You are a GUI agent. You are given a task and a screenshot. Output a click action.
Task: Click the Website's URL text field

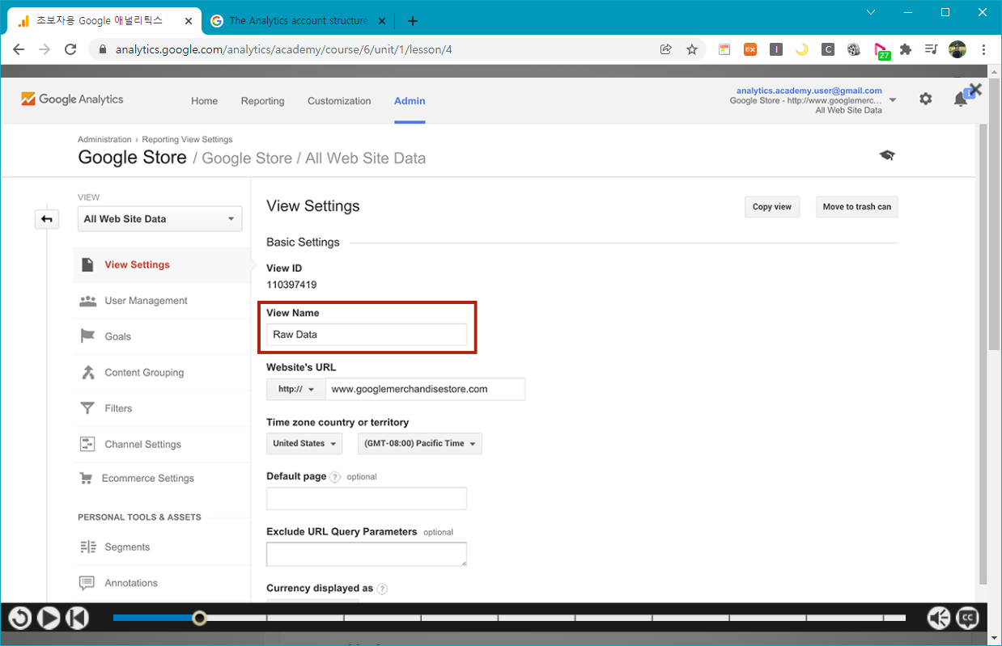point(426,389)
